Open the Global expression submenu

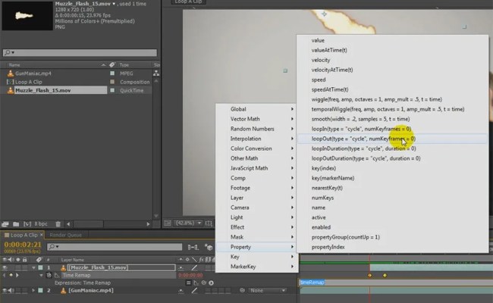256,109
